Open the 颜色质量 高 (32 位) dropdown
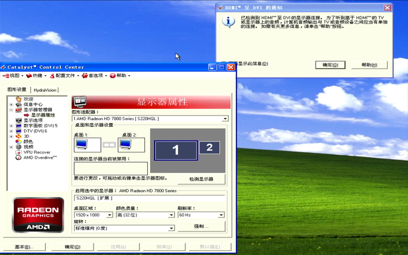 click(x=171, y=215)
